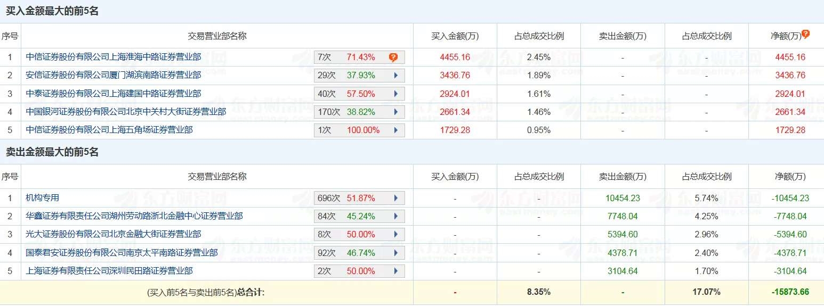
Task: Expand details arrow for 92次 46.74% row
Action: (x=396, y=253)
